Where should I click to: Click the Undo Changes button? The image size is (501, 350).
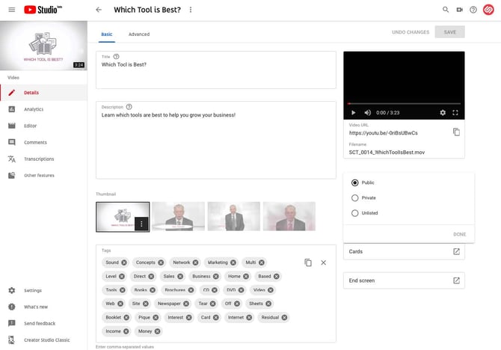(411, 32)
